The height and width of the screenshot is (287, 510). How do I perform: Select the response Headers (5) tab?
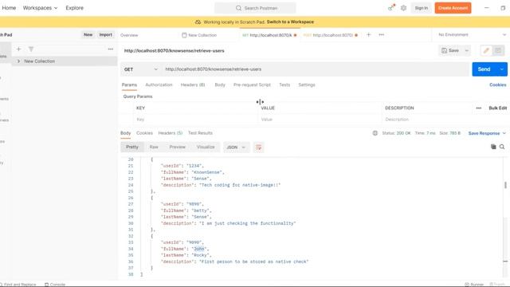170,133
